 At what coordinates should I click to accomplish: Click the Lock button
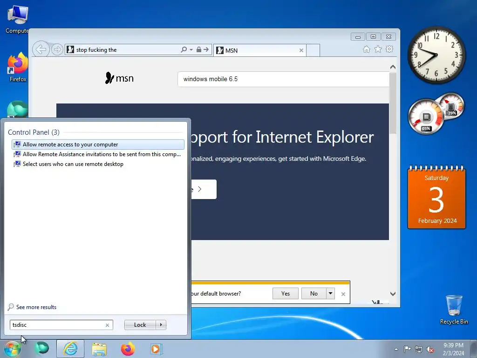140,325
